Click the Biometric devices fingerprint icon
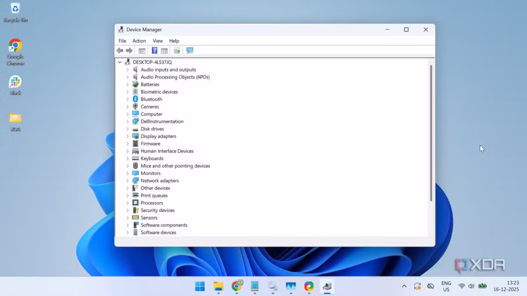 pos(135,91)
